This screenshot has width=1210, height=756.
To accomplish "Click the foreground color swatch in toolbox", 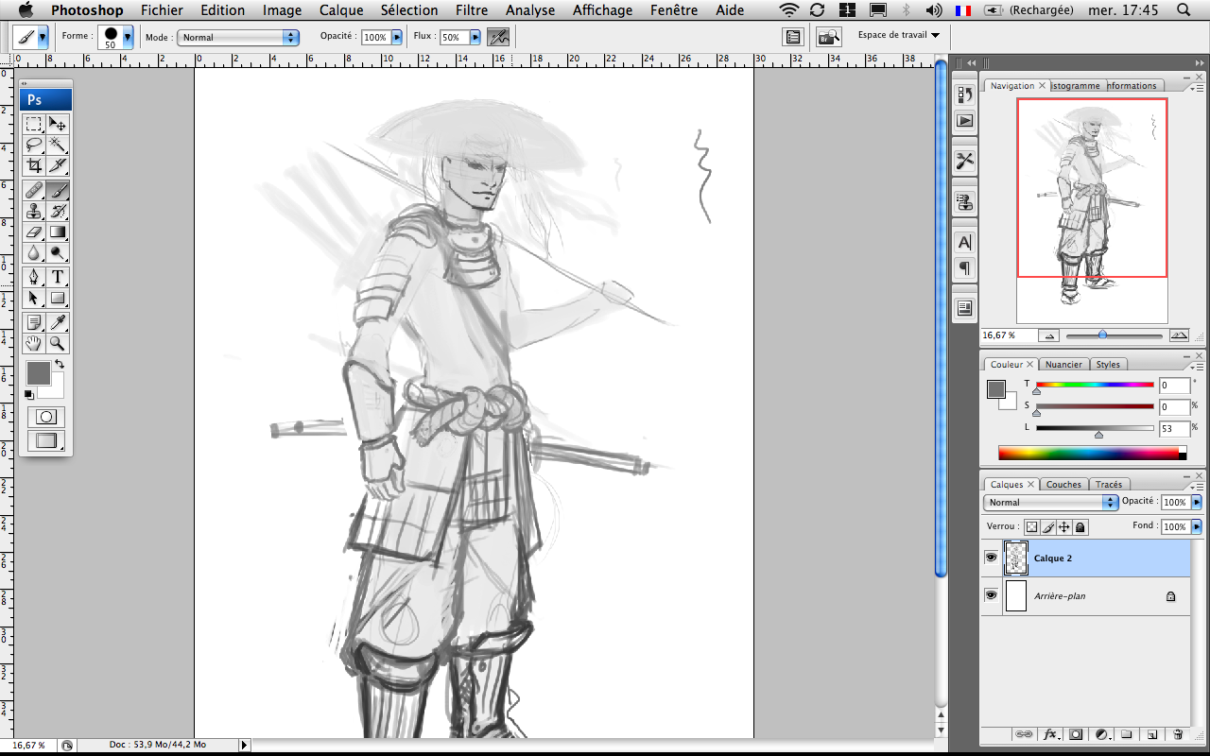I will point(38,372).
